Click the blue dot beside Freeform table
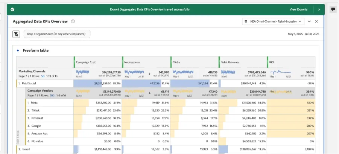This screenshot has height=154, width=339. (x=18, y=50)
